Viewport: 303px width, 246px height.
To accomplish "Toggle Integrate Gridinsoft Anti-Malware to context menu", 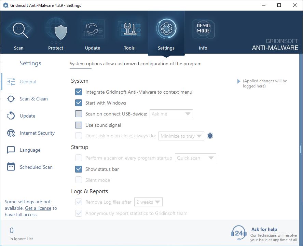I will click(79, 92).
